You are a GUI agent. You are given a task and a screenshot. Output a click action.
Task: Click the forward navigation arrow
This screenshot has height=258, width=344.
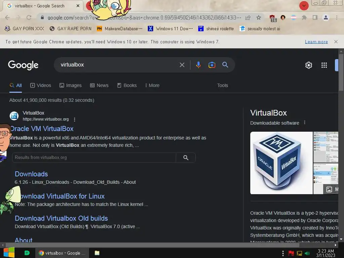click(18, 17)
